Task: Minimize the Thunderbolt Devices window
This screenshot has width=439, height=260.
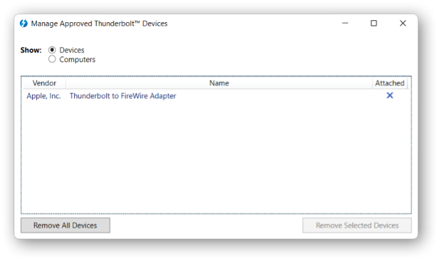Action: [x=345, y=23]
